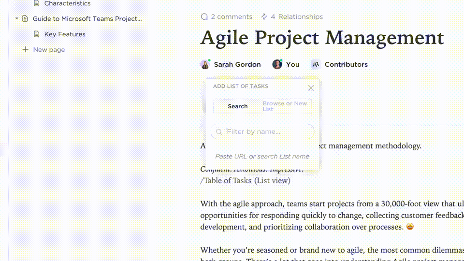
Task: Select the Search tab in popup
Action: tap(238, 106)
